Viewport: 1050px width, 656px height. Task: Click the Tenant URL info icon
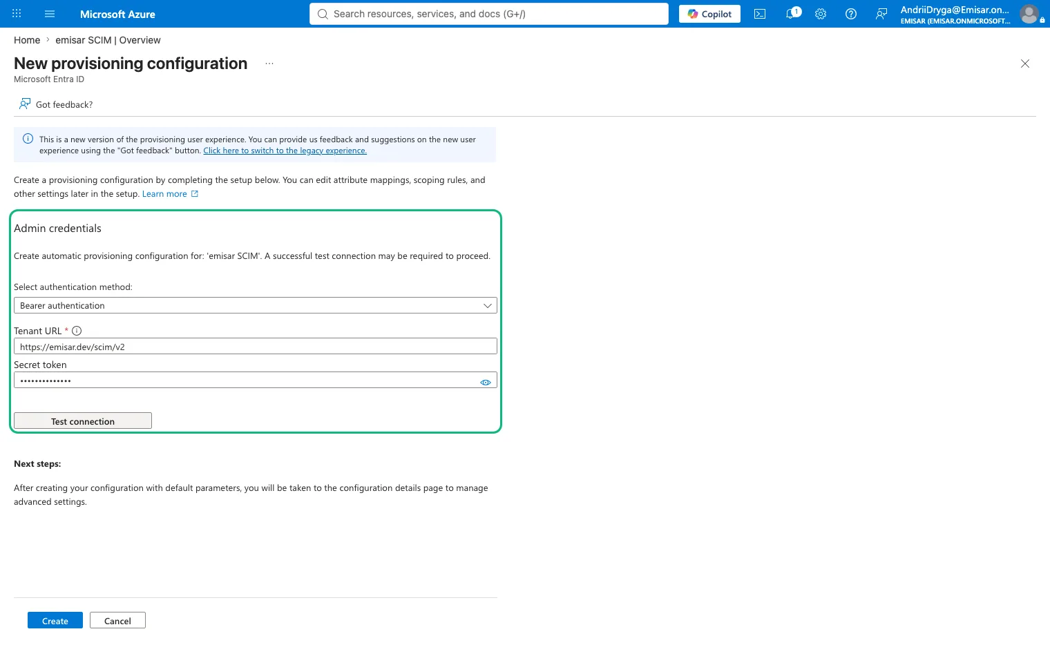77,331
